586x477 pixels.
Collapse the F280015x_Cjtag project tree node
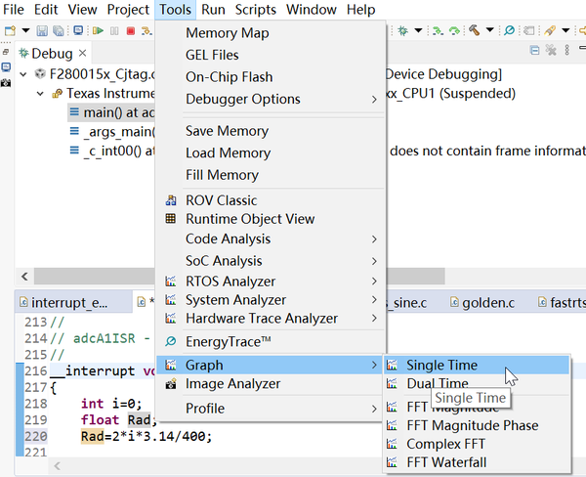pos(24,74)
